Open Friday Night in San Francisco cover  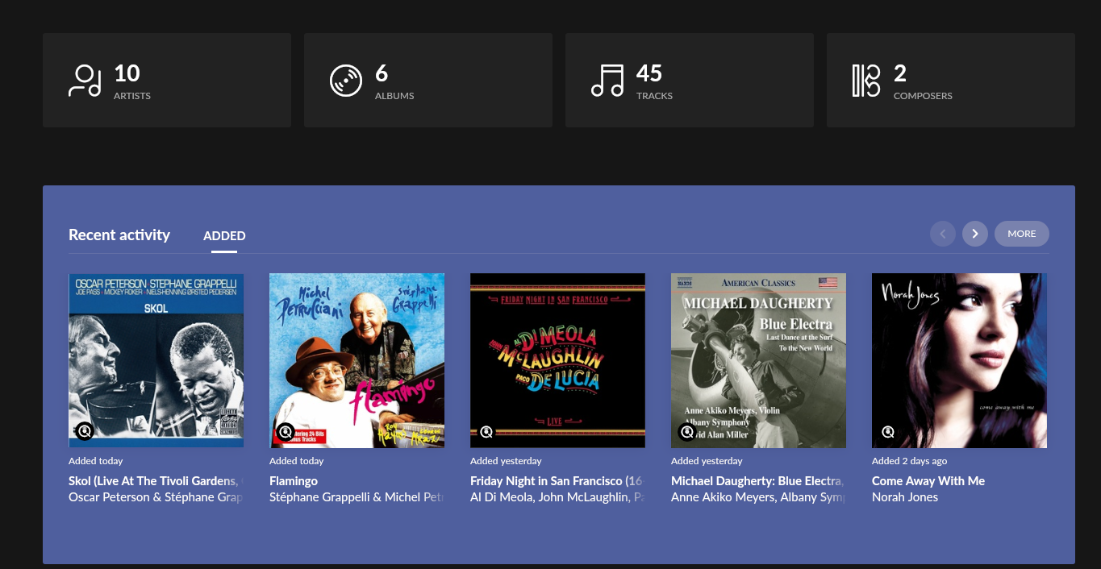558,360
